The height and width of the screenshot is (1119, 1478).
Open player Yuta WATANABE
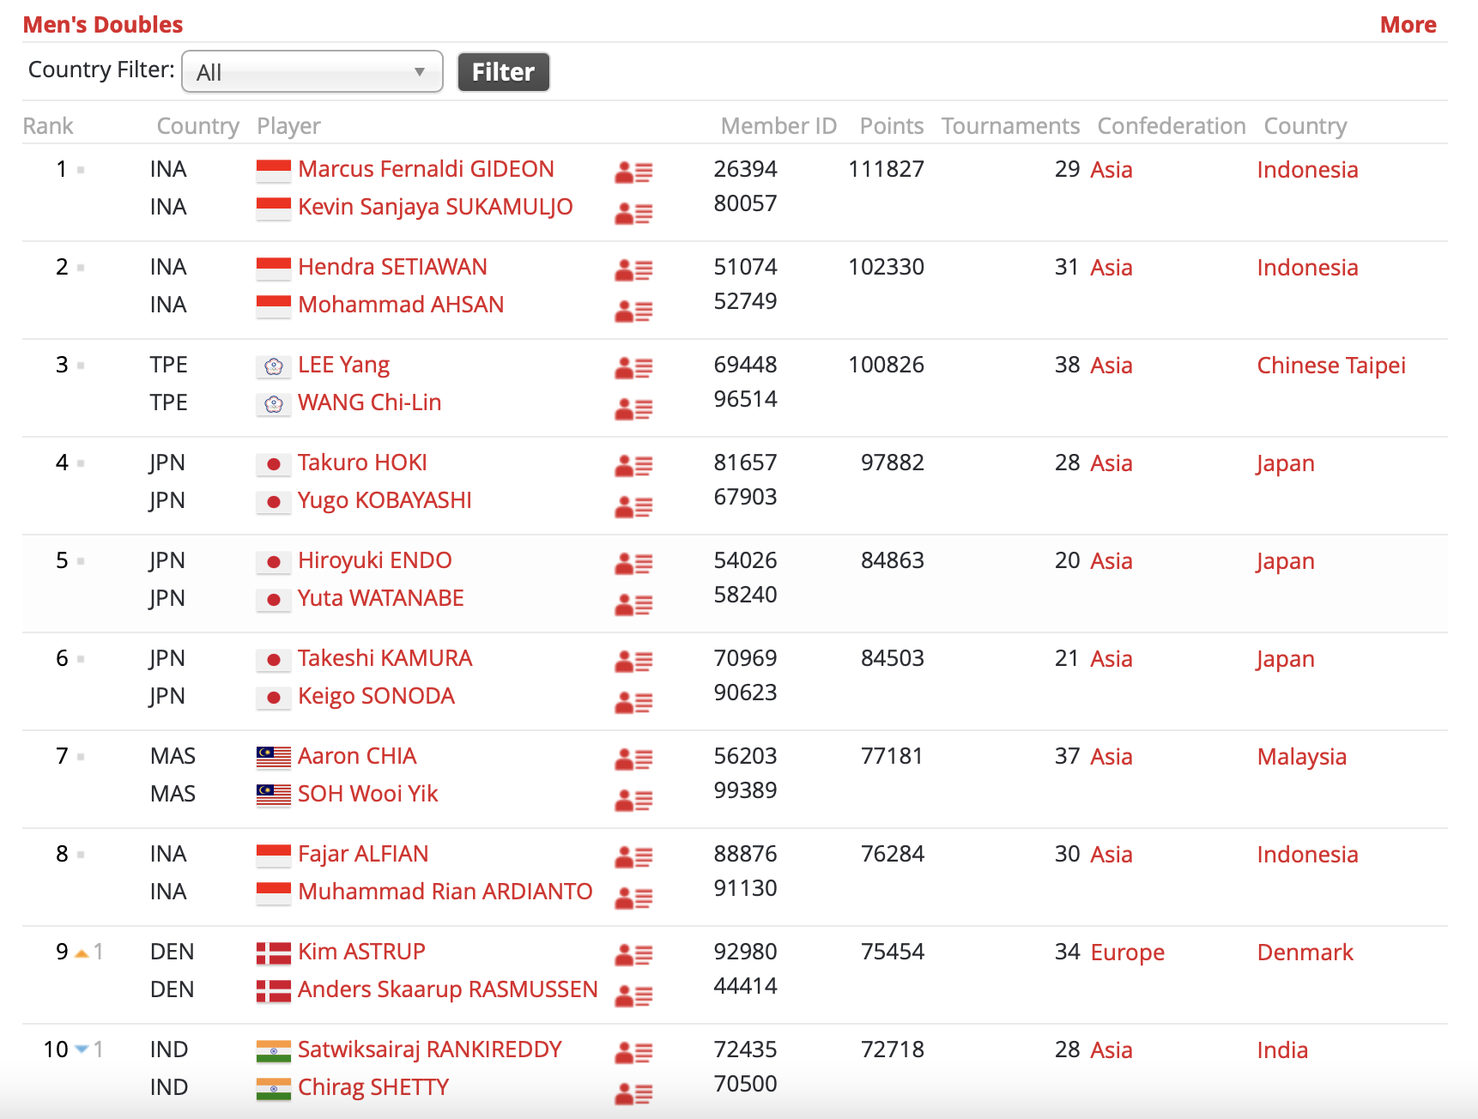coord(380,598)
